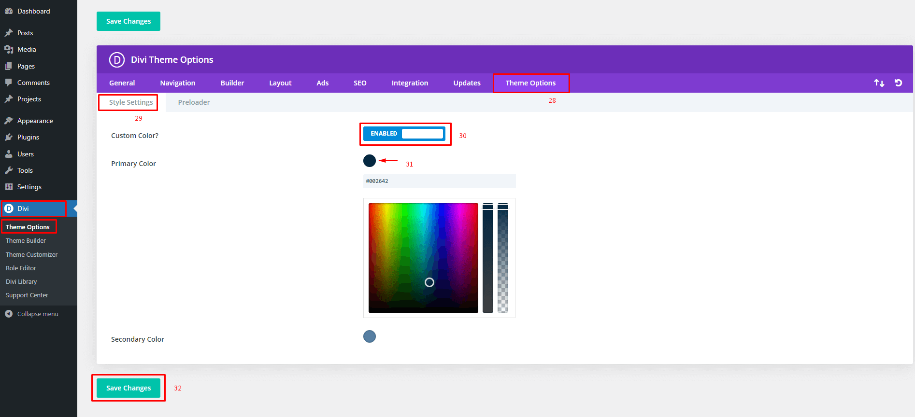Open the SEO tab
The height and width of the screenshot is (417, 915).
(x=360, y=83)
